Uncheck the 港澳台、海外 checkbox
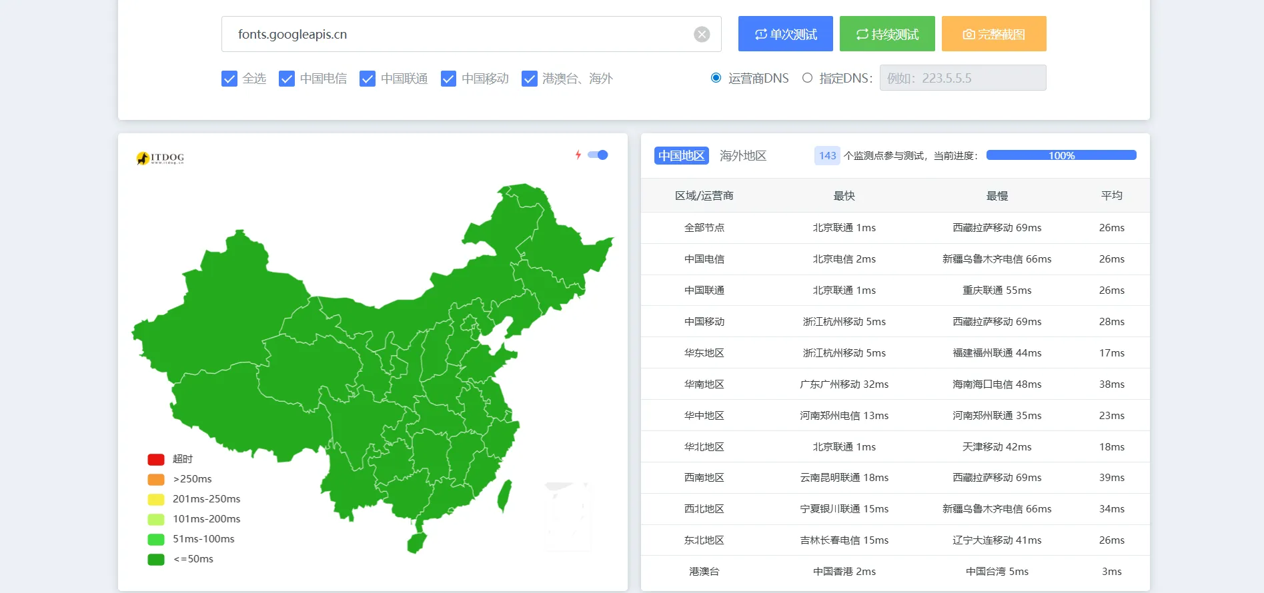The width and height of the screenshot is (1264, 593). coord(530,79)
